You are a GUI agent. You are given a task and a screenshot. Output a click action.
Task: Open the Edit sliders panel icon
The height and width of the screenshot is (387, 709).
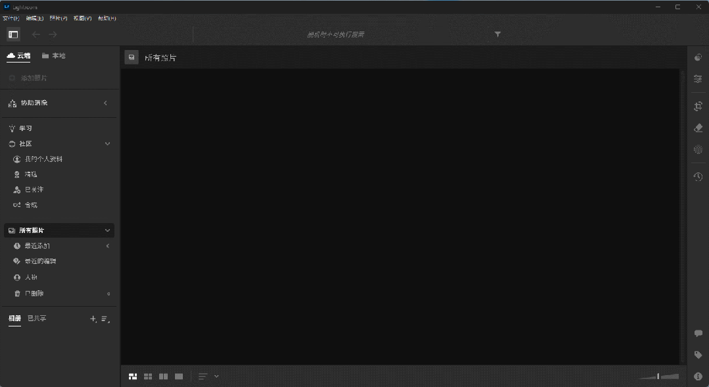(698, 79)
